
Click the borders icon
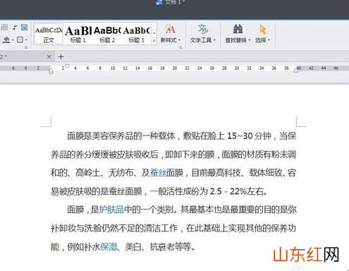point(20,40)
